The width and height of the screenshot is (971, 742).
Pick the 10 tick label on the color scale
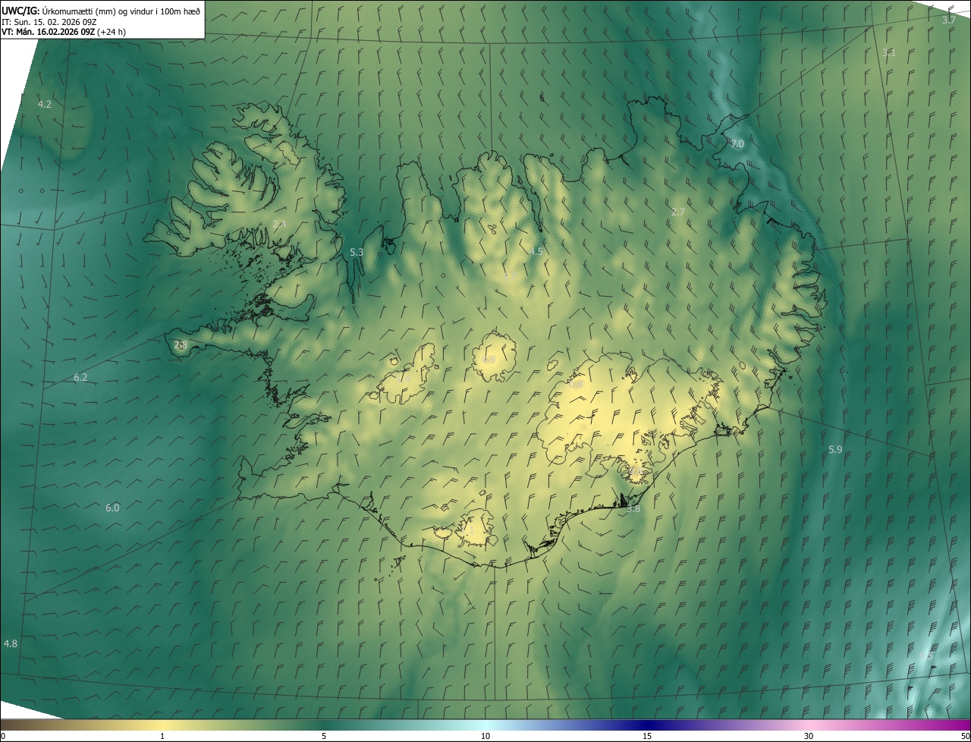coord(485,737)
